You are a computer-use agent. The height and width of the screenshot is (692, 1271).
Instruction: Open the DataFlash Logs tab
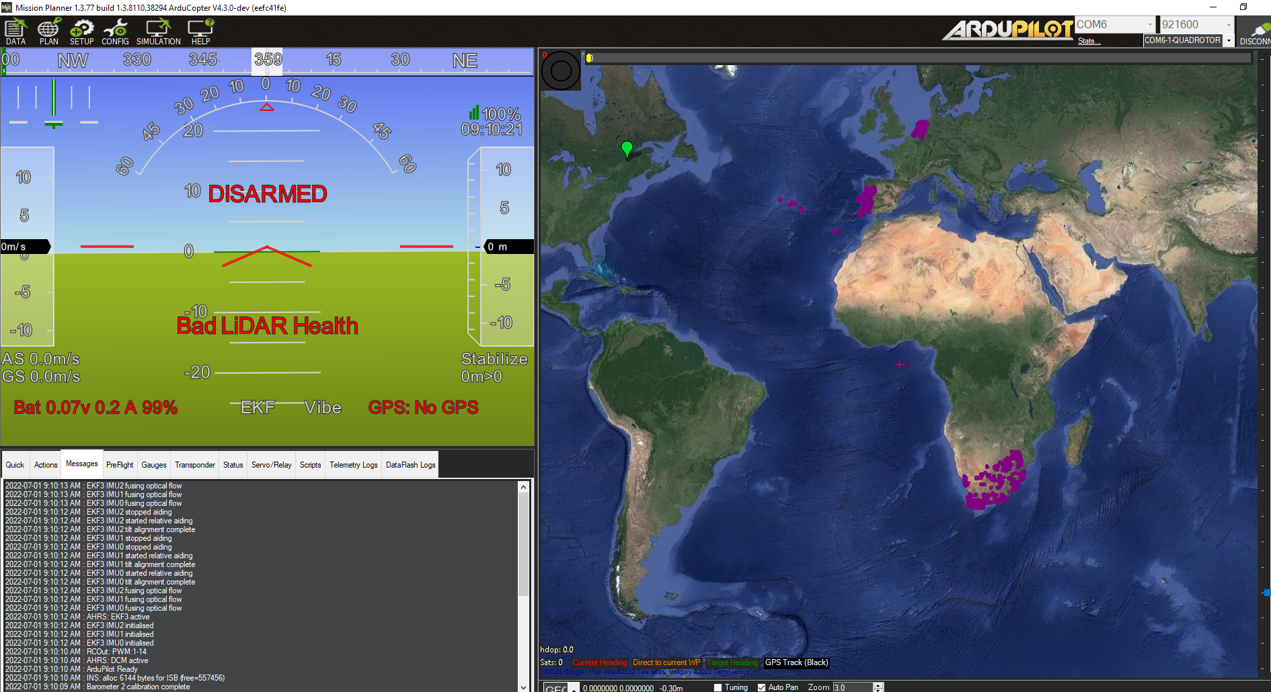pyautogui.click(x=411, y=465)
